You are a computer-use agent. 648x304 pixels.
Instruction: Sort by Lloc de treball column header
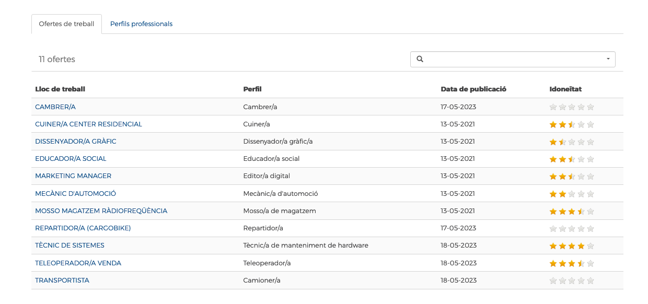[x=60, y=89]
